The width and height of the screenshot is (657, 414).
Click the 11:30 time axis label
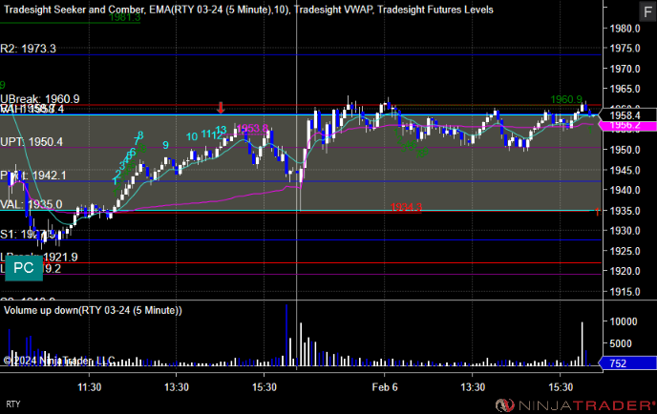[x=89, y=387]
